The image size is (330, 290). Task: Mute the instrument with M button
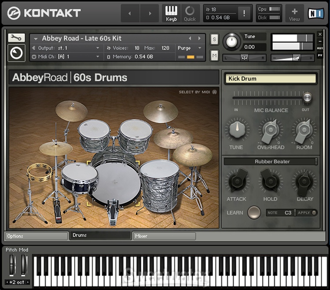pyautogui.click(x=214, y=56)
